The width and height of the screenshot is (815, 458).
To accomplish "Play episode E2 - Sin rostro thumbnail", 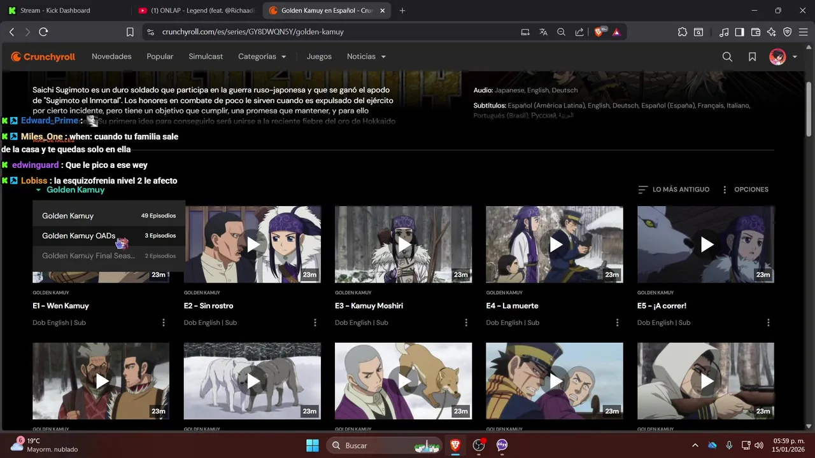I will click(252, 244).
